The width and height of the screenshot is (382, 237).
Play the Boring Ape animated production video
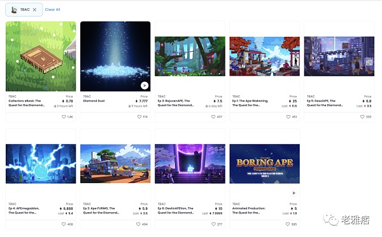pyautogui.click(x=294, y=193)
